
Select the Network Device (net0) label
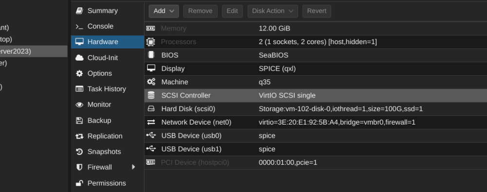click(196, 123)
